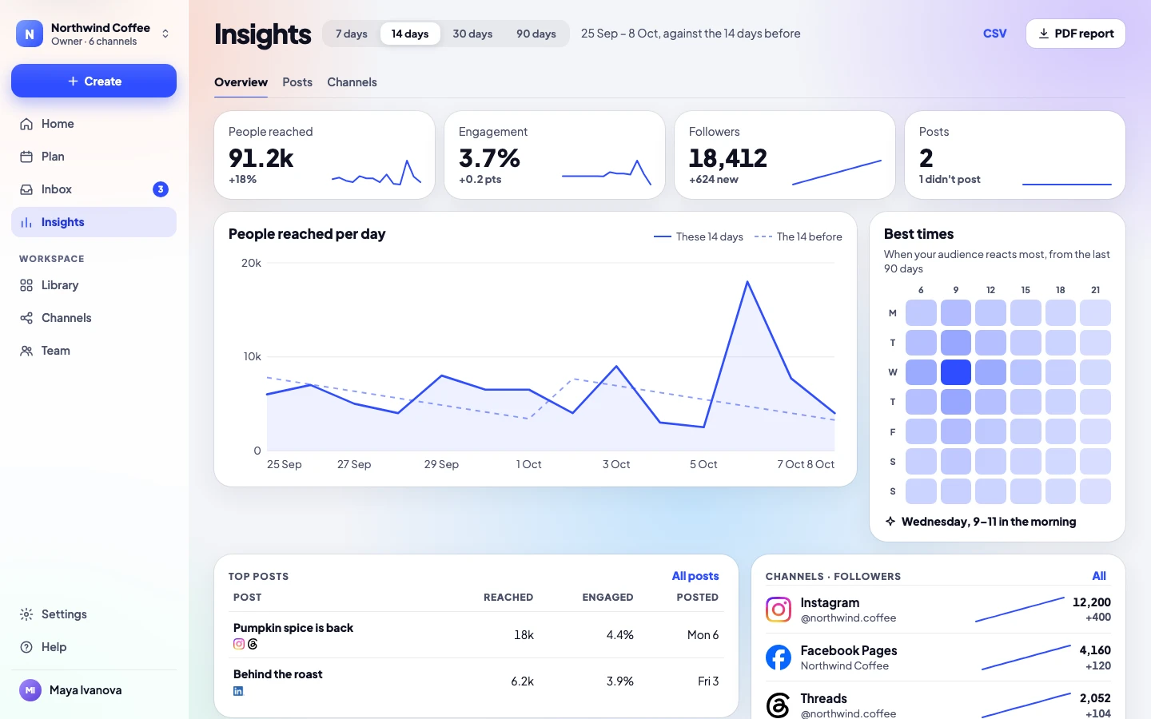Open the Inbox tray icon
The width and height of the screenshot is (1151, 719).
[x=26, y=189]
